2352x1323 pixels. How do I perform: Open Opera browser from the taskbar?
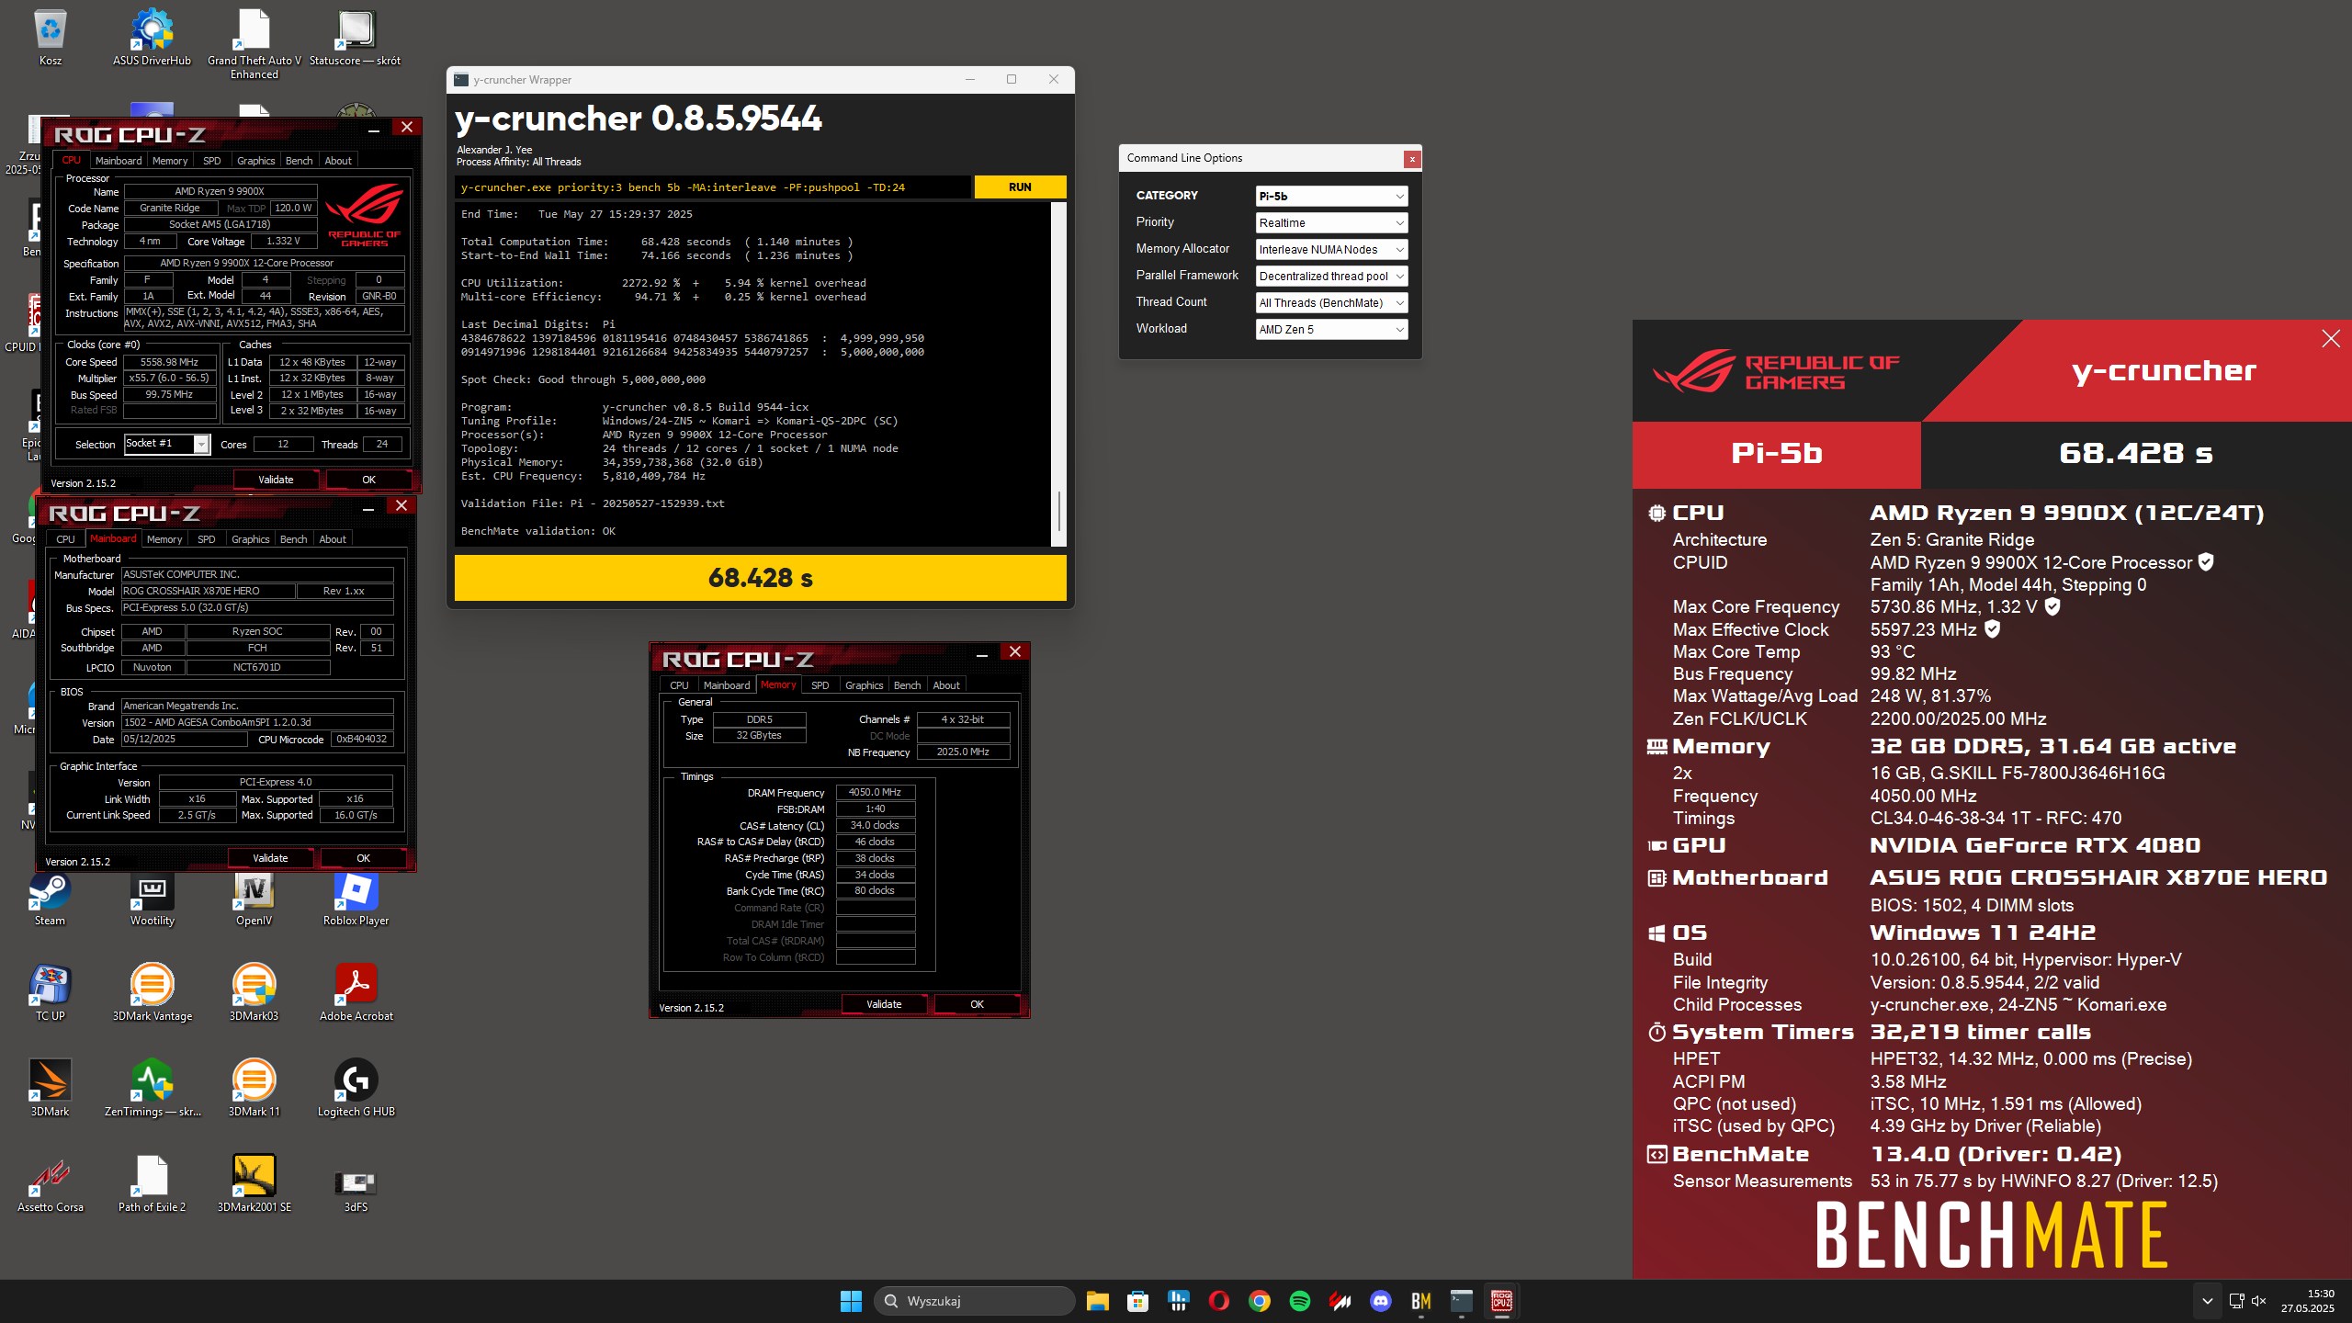tap(1218, 1301)
